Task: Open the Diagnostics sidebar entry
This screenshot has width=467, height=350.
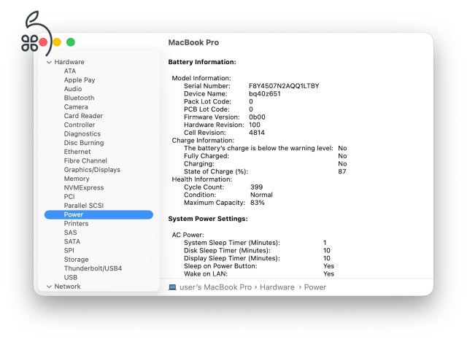Action: pyautogui.click(x=82, y=134)
